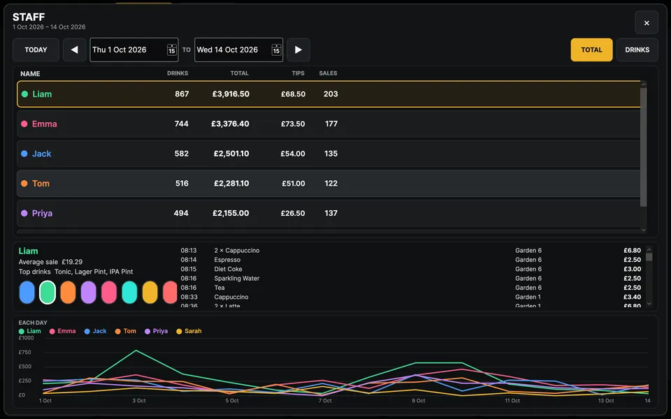
Task: Click Emma's £73.50 tips value
Action: pyautogui.click(x=293, y=124)
